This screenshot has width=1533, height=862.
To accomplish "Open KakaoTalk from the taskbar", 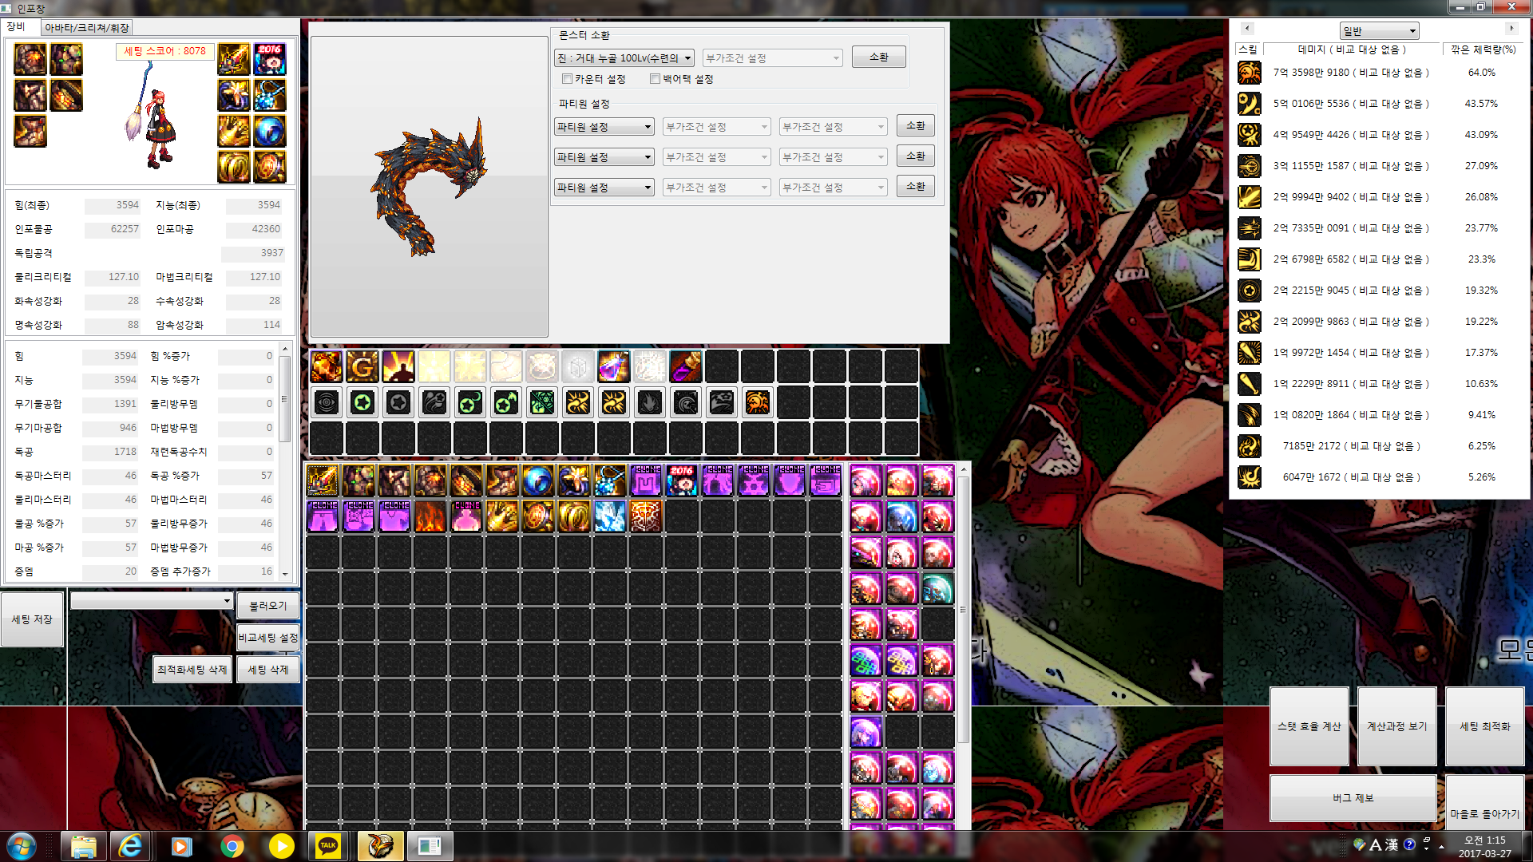I will click(327, 846).
